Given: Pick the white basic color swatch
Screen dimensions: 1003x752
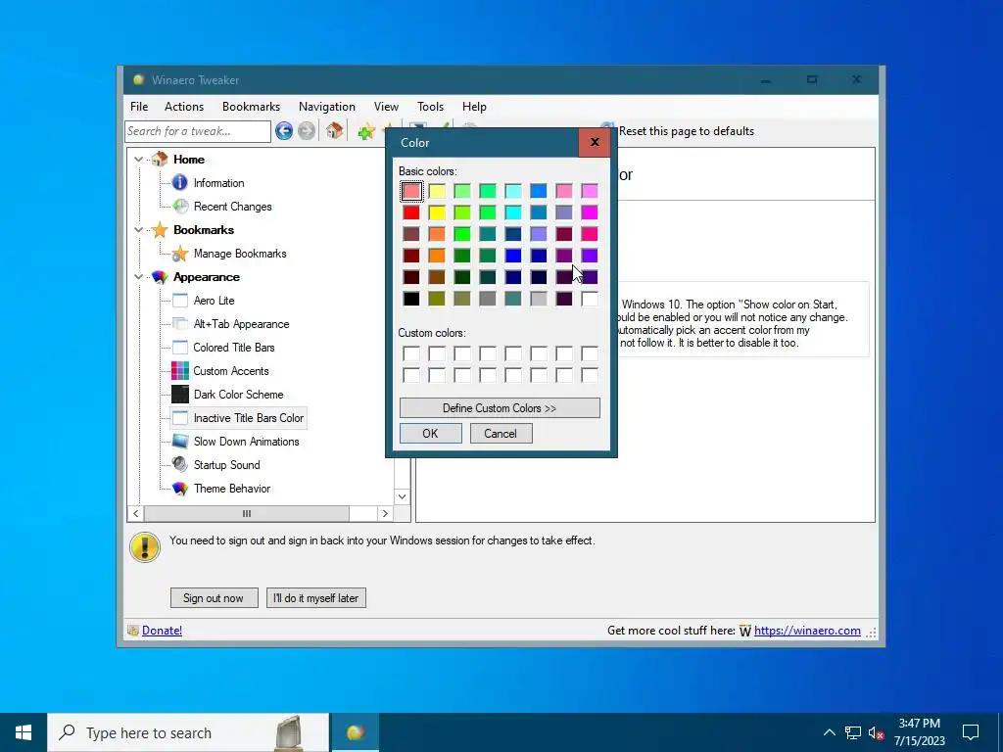Looking at the screenshot, I should pos(590,299).
